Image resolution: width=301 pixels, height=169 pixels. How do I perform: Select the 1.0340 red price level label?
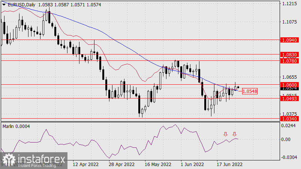[x=290, y=119]
